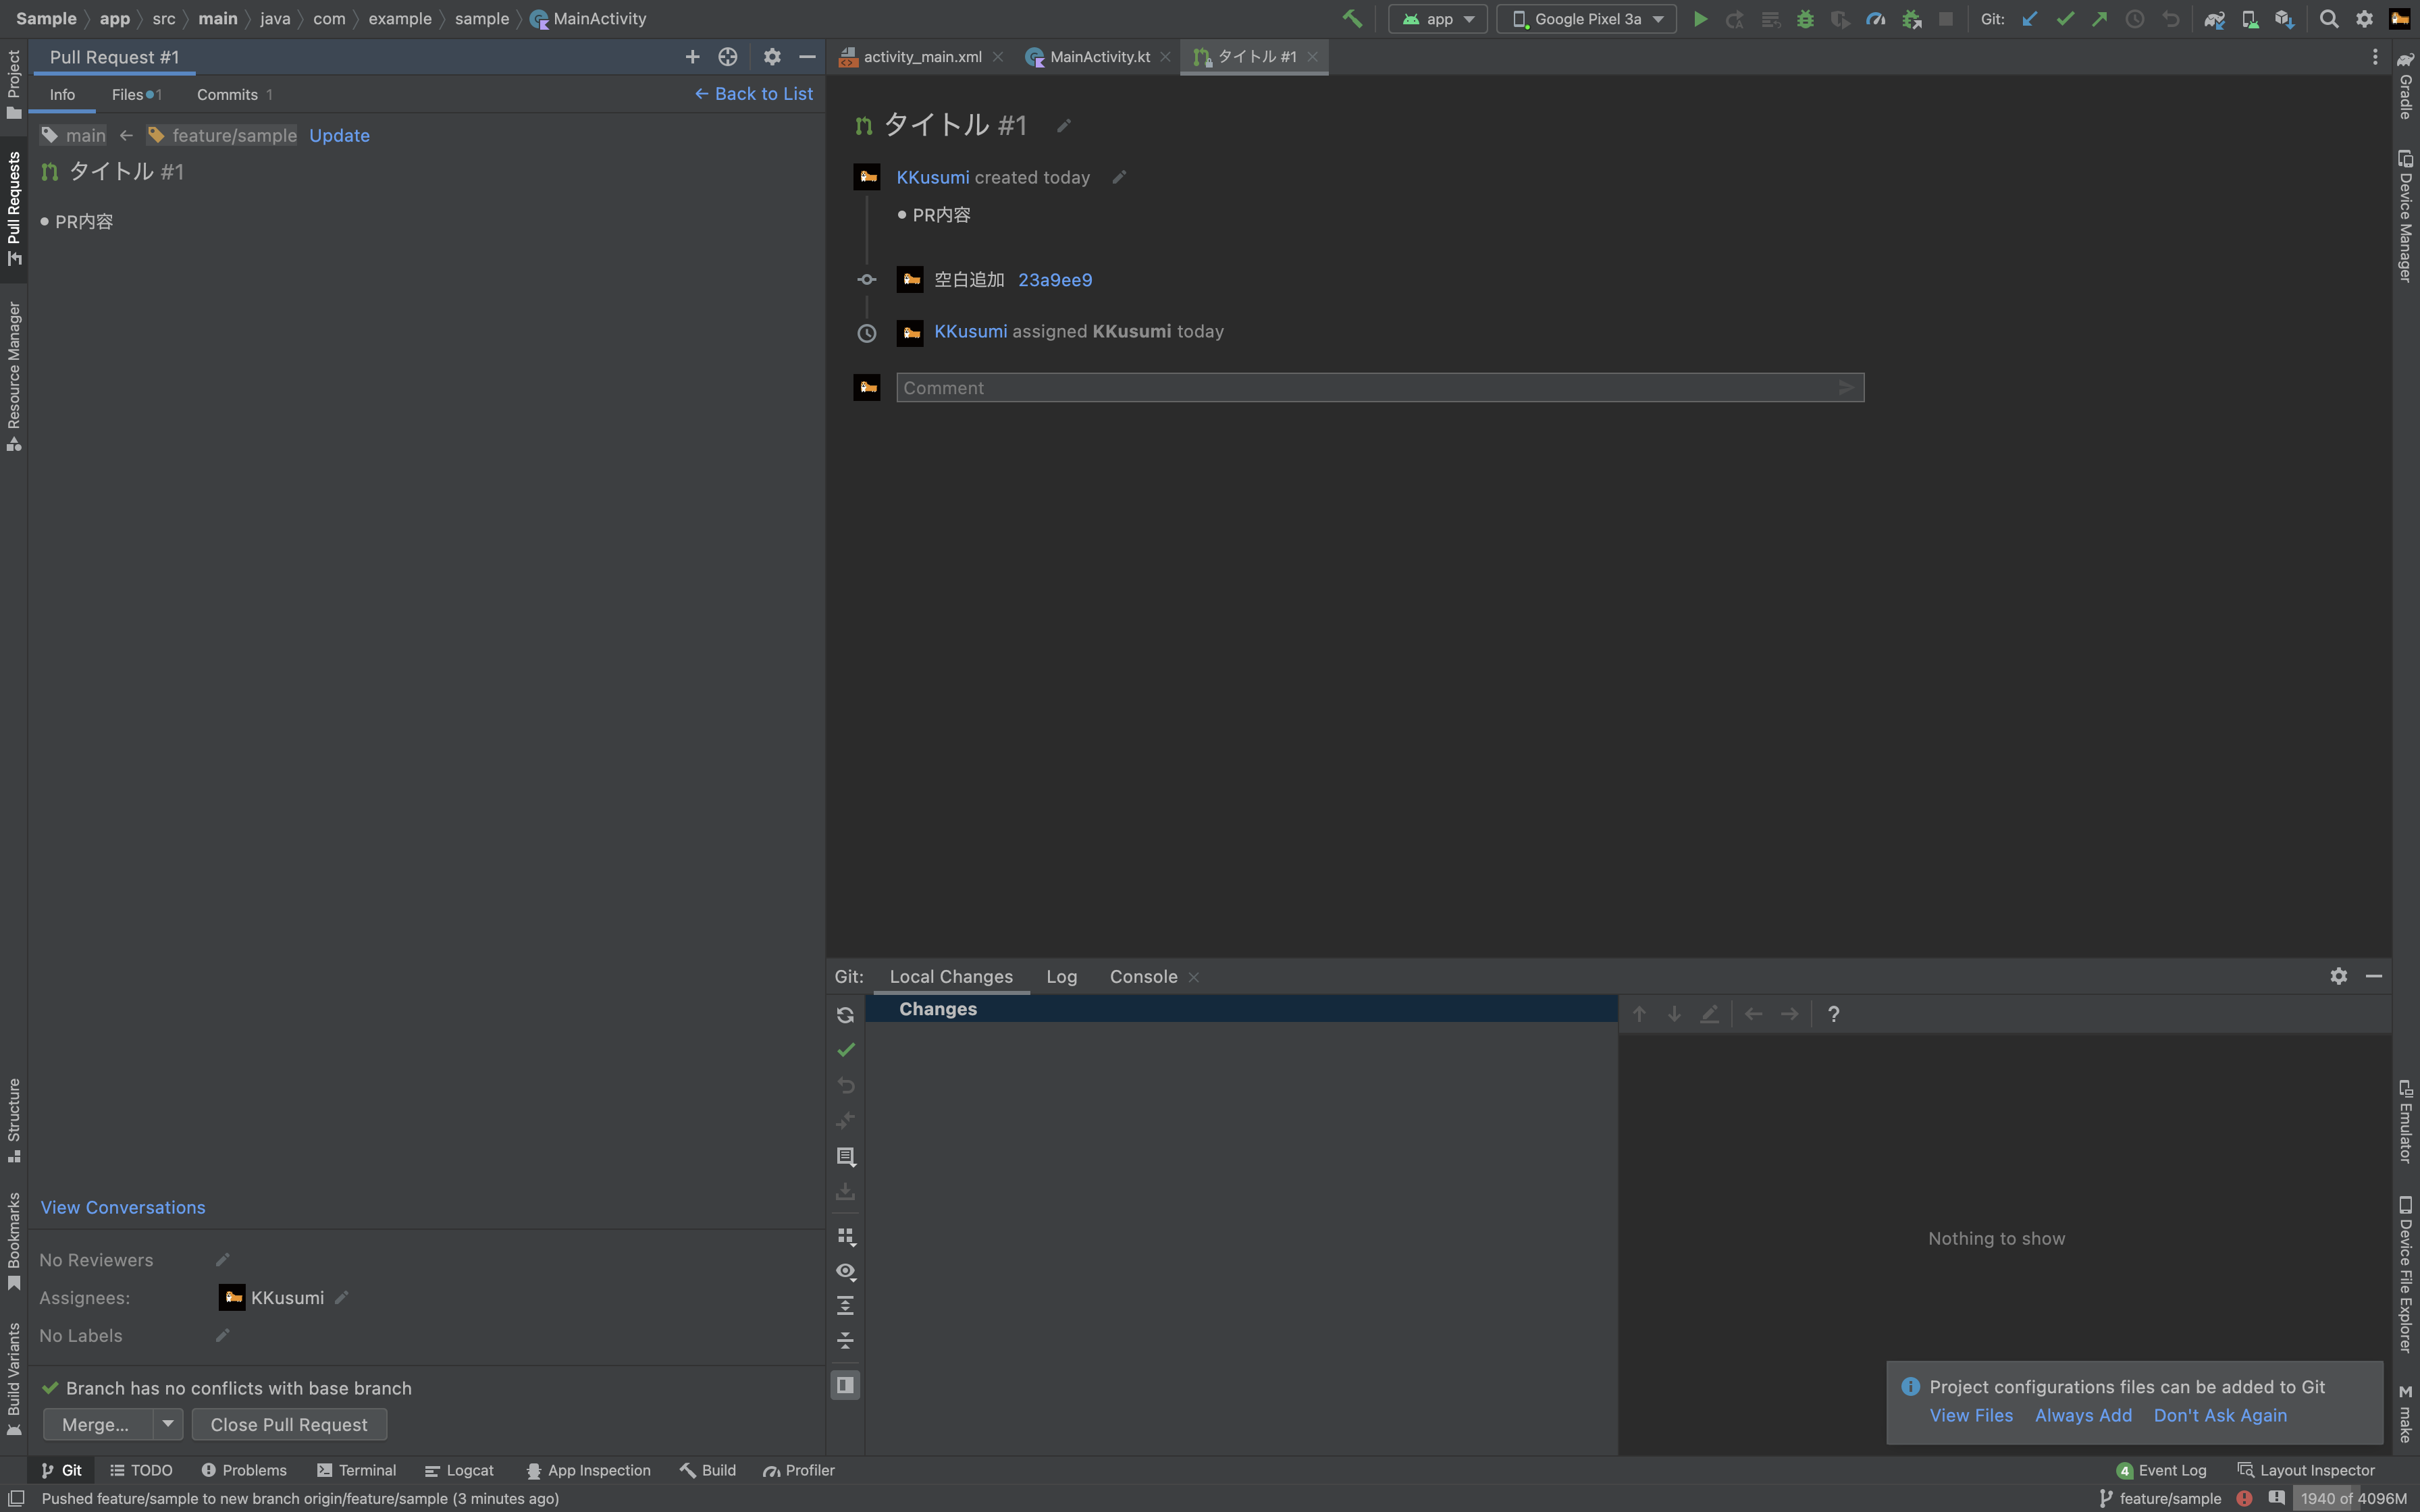Click the Search Everywhere magnifier icon
2420x1512 pixels.
pos(2328,19)
